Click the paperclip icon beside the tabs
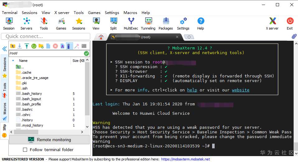 click(x=294, y=36)
